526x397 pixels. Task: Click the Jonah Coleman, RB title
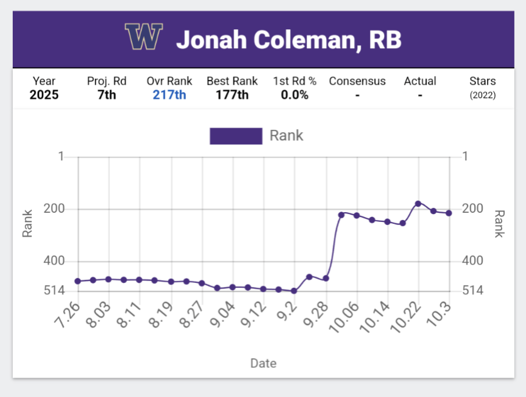[x=288, y=40]
